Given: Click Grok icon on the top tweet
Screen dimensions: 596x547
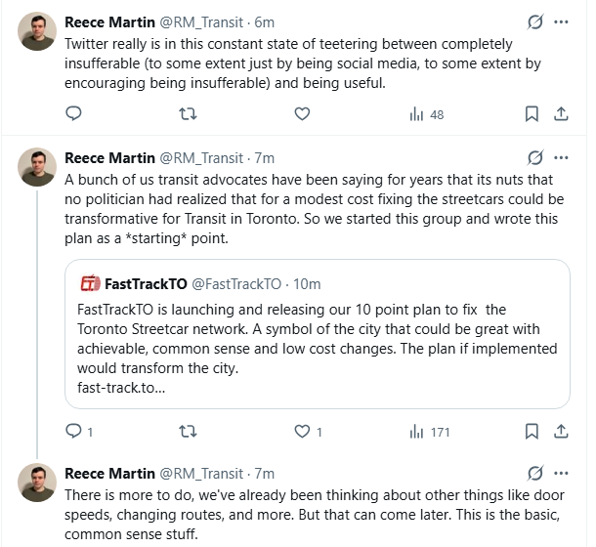Looking at the screenshot, I should (x=534, y=21).
